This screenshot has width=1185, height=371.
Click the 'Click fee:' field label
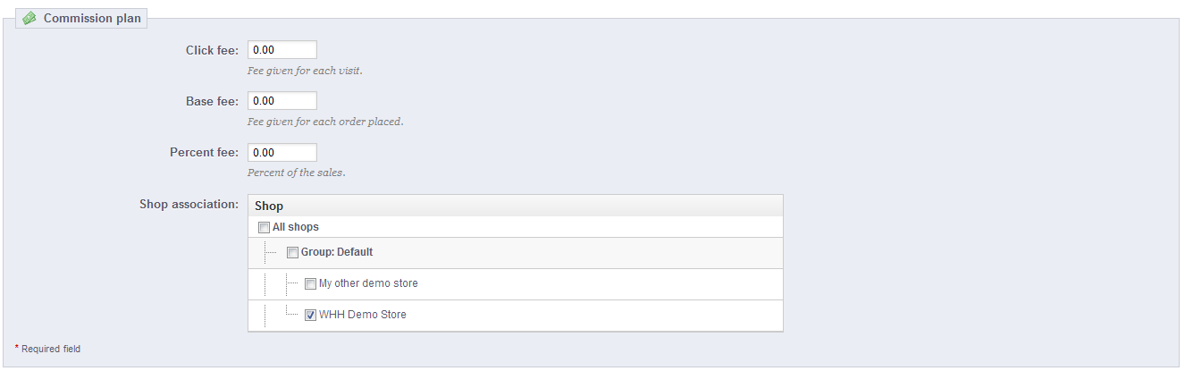click(x=212, y=50)
